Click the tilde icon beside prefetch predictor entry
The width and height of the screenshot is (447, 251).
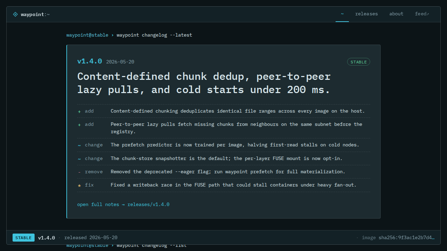click(x=79, y=145)
